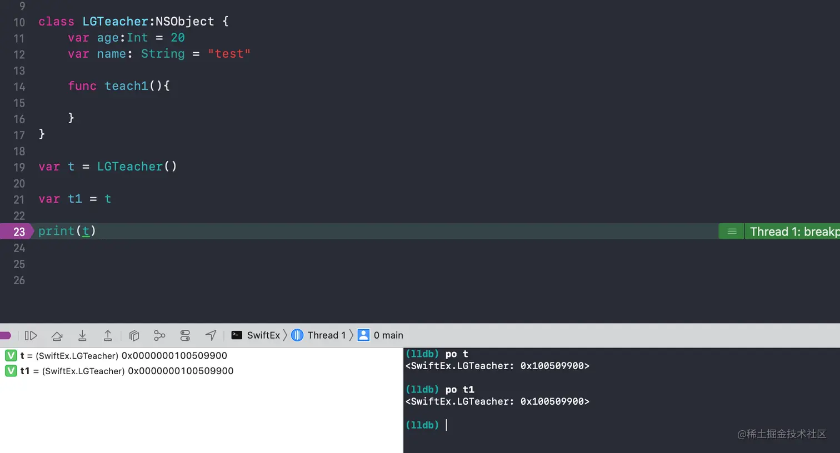Click the 'po t' output <SwiftEx.LGTeacher: 0x100509900>
840x453 pixels.
click(497, 366)
